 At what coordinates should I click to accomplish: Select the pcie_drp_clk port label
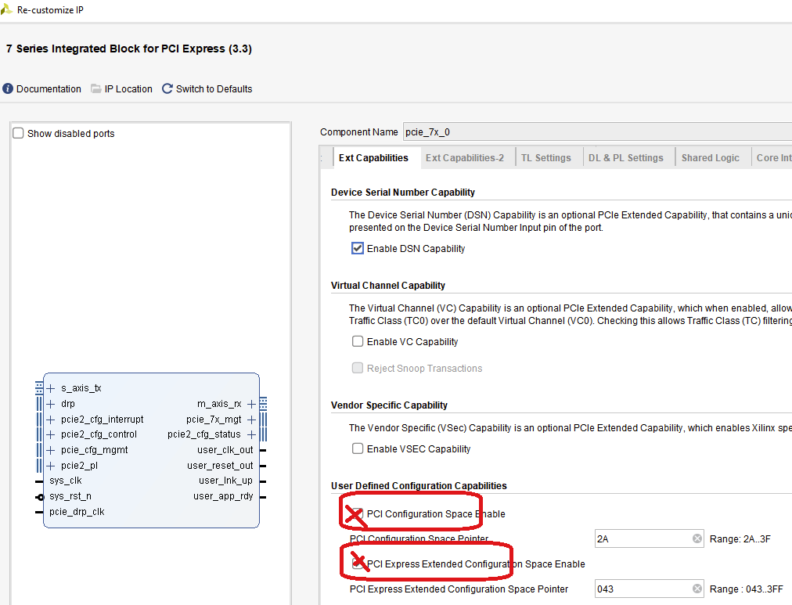point(77,512)
